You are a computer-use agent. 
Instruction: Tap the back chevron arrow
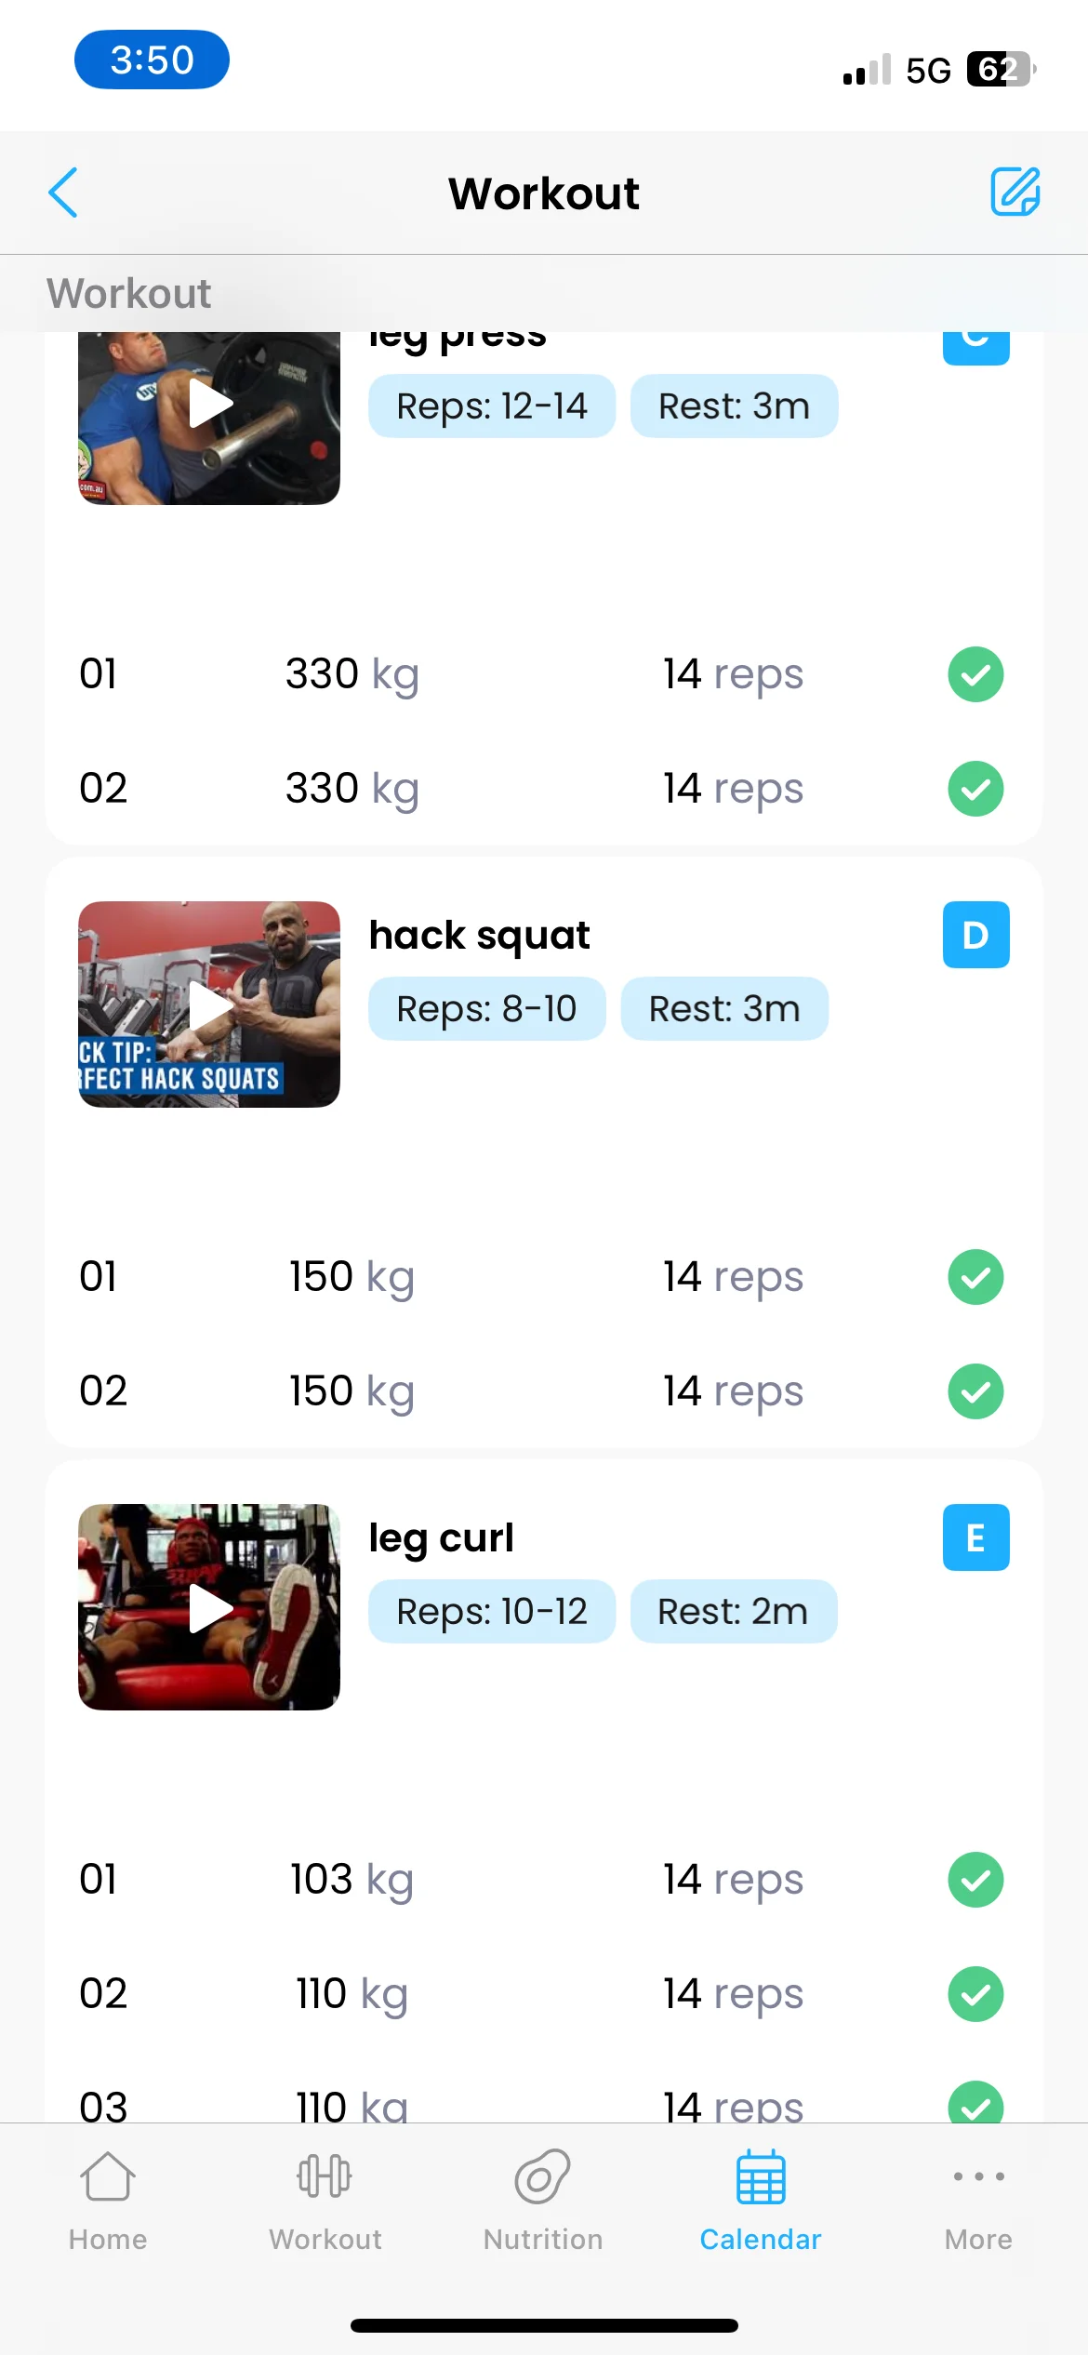(63, 193)
